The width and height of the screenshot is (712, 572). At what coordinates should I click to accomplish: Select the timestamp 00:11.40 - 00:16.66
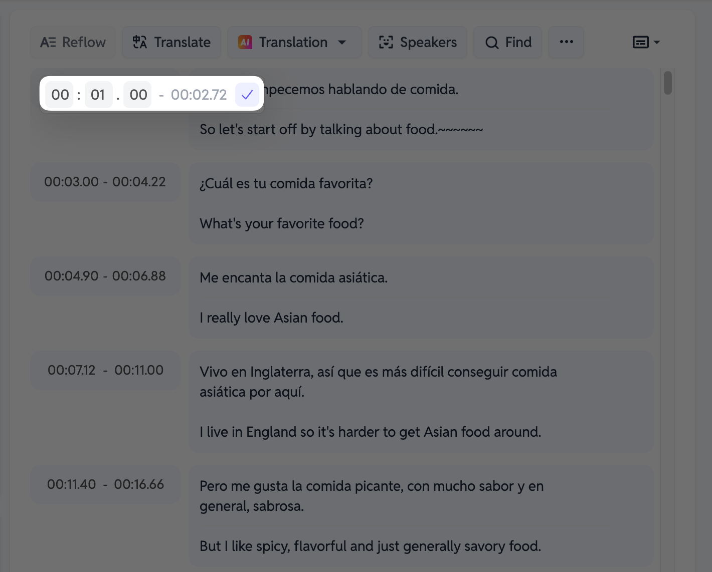tap(105, 484)
